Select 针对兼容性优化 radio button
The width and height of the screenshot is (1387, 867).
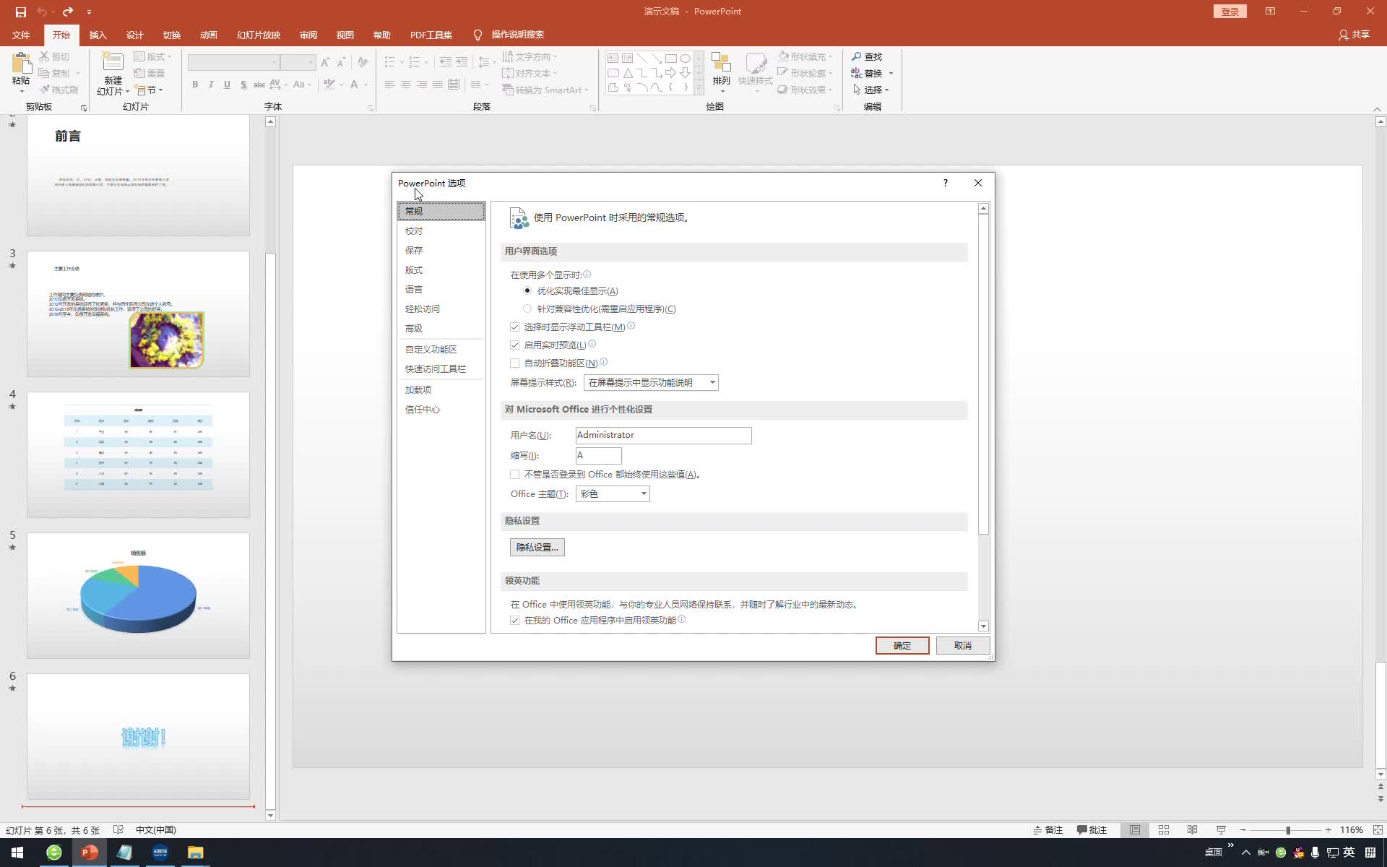click(527, 309)
